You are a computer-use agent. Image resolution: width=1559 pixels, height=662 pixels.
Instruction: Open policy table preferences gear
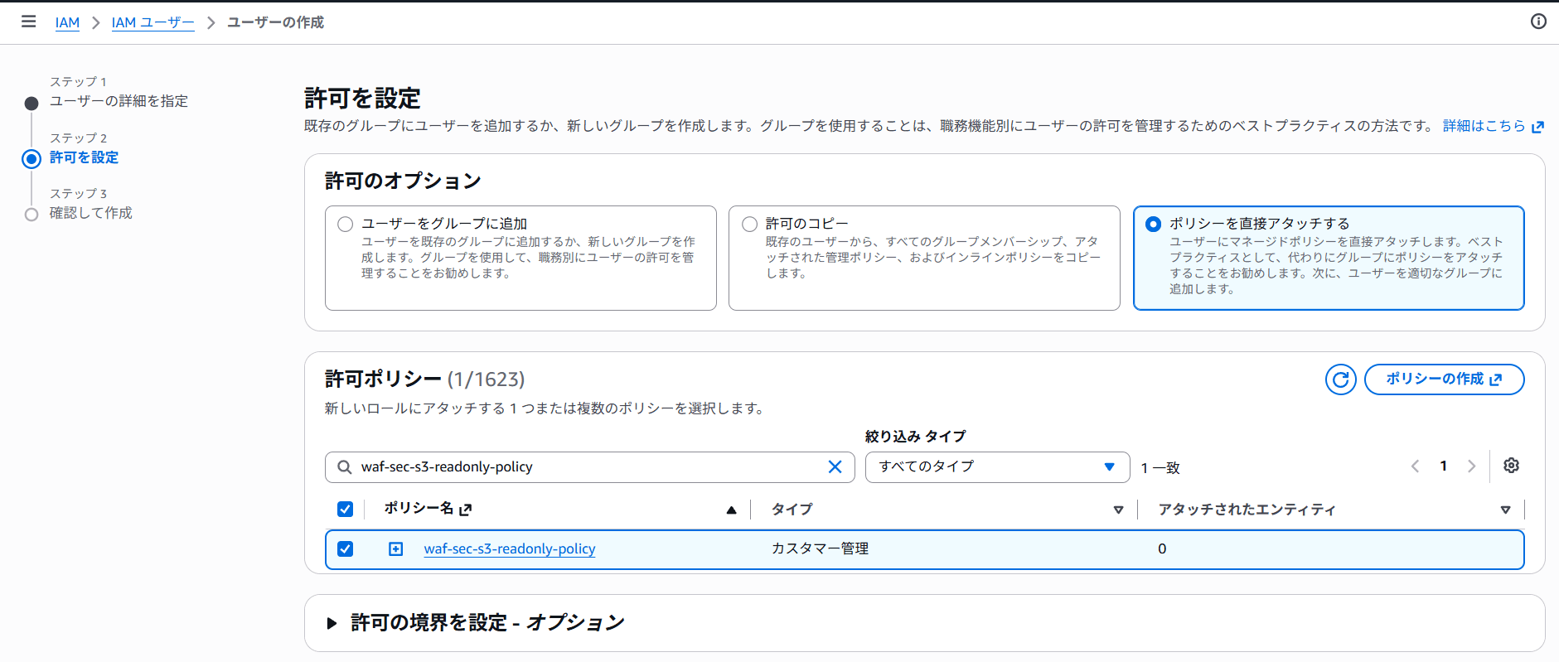tap(1511, 466)
